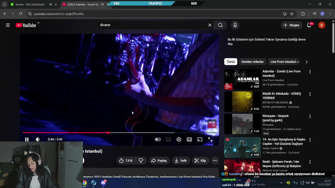The height and width of the screenshot is (188, 335).
Task: Open the Chrome tab search dropdown
Action: coord(4,4)
